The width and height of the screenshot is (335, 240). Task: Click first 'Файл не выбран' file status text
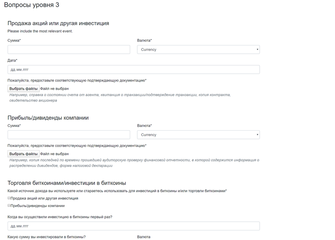[x=54, y=88]
